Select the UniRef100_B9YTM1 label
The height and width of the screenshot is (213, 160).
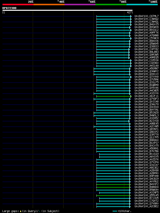[146, 110]
